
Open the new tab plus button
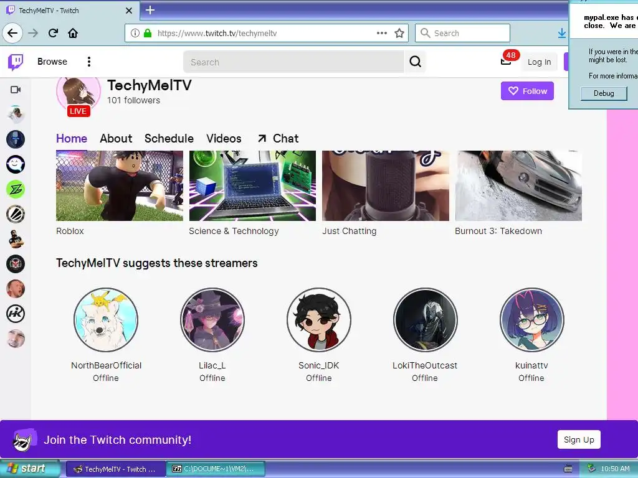click(x=150, y=10)
